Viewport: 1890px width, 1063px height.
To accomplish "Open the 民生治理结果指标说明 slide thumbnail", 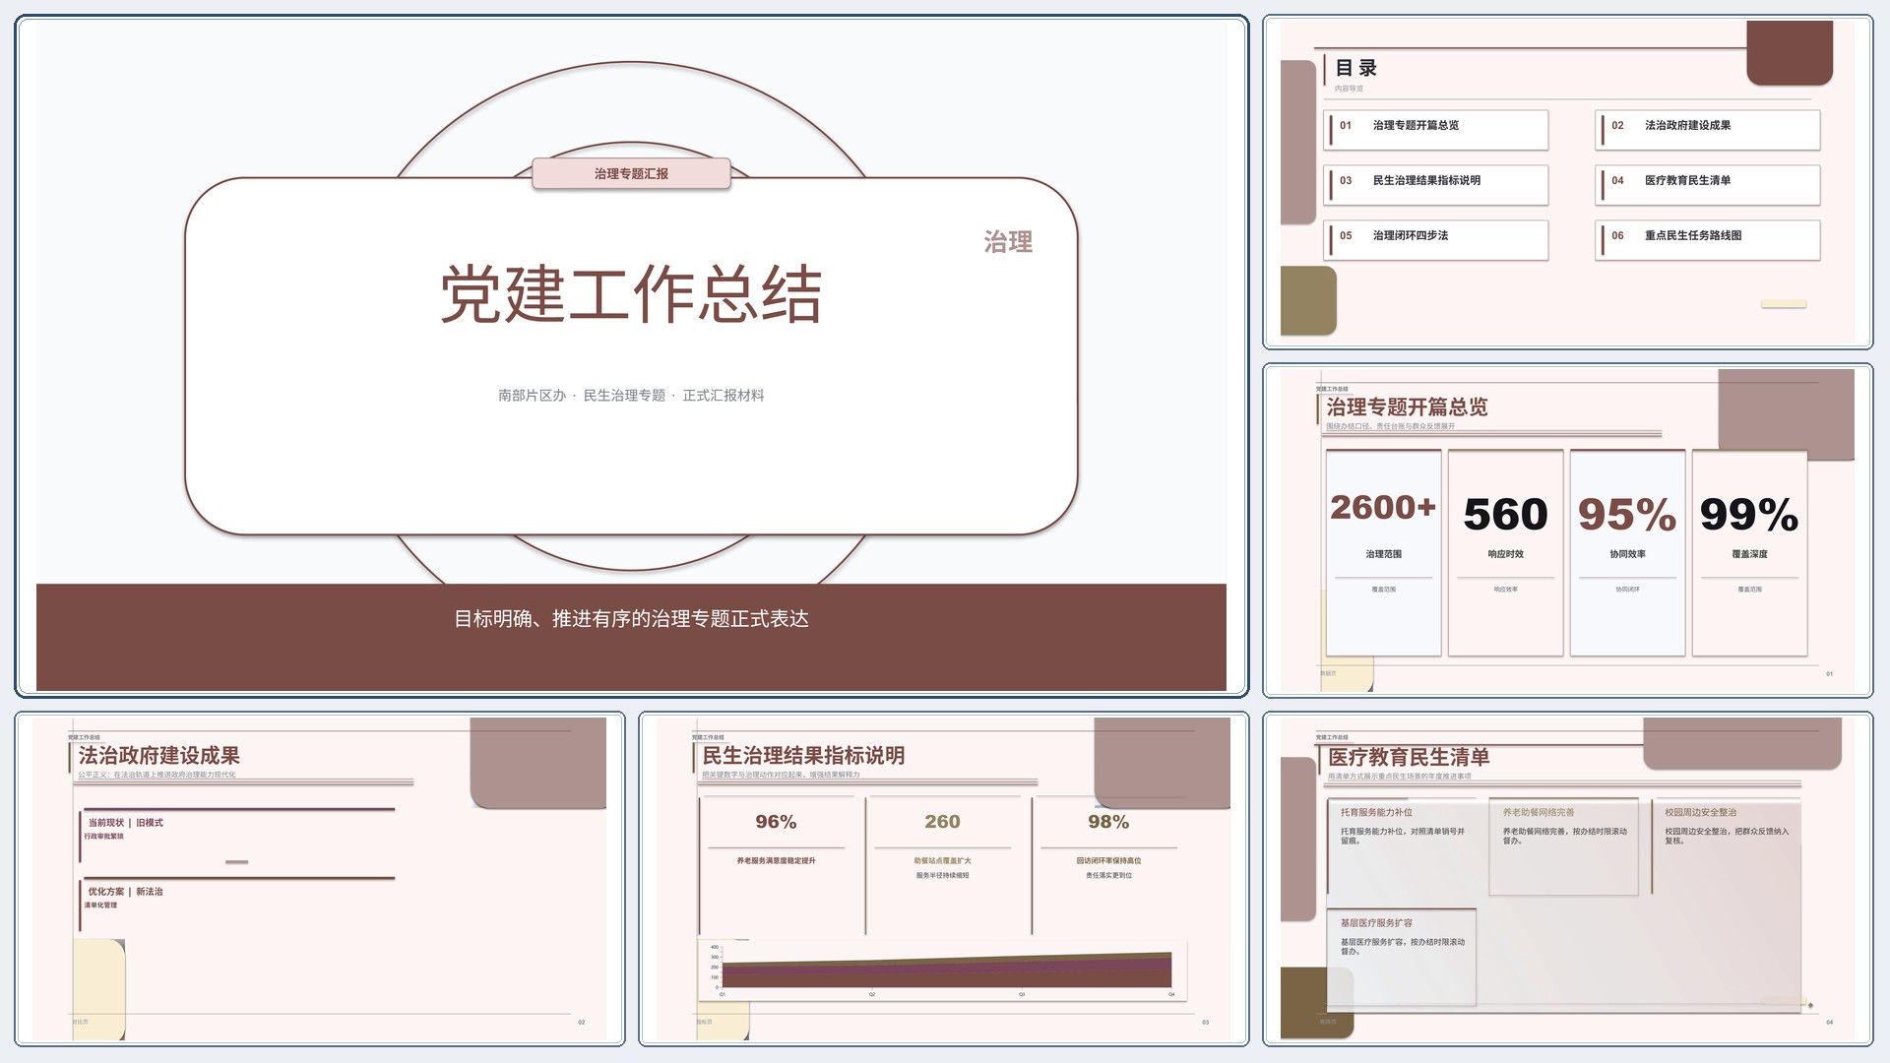I will 943,879.
